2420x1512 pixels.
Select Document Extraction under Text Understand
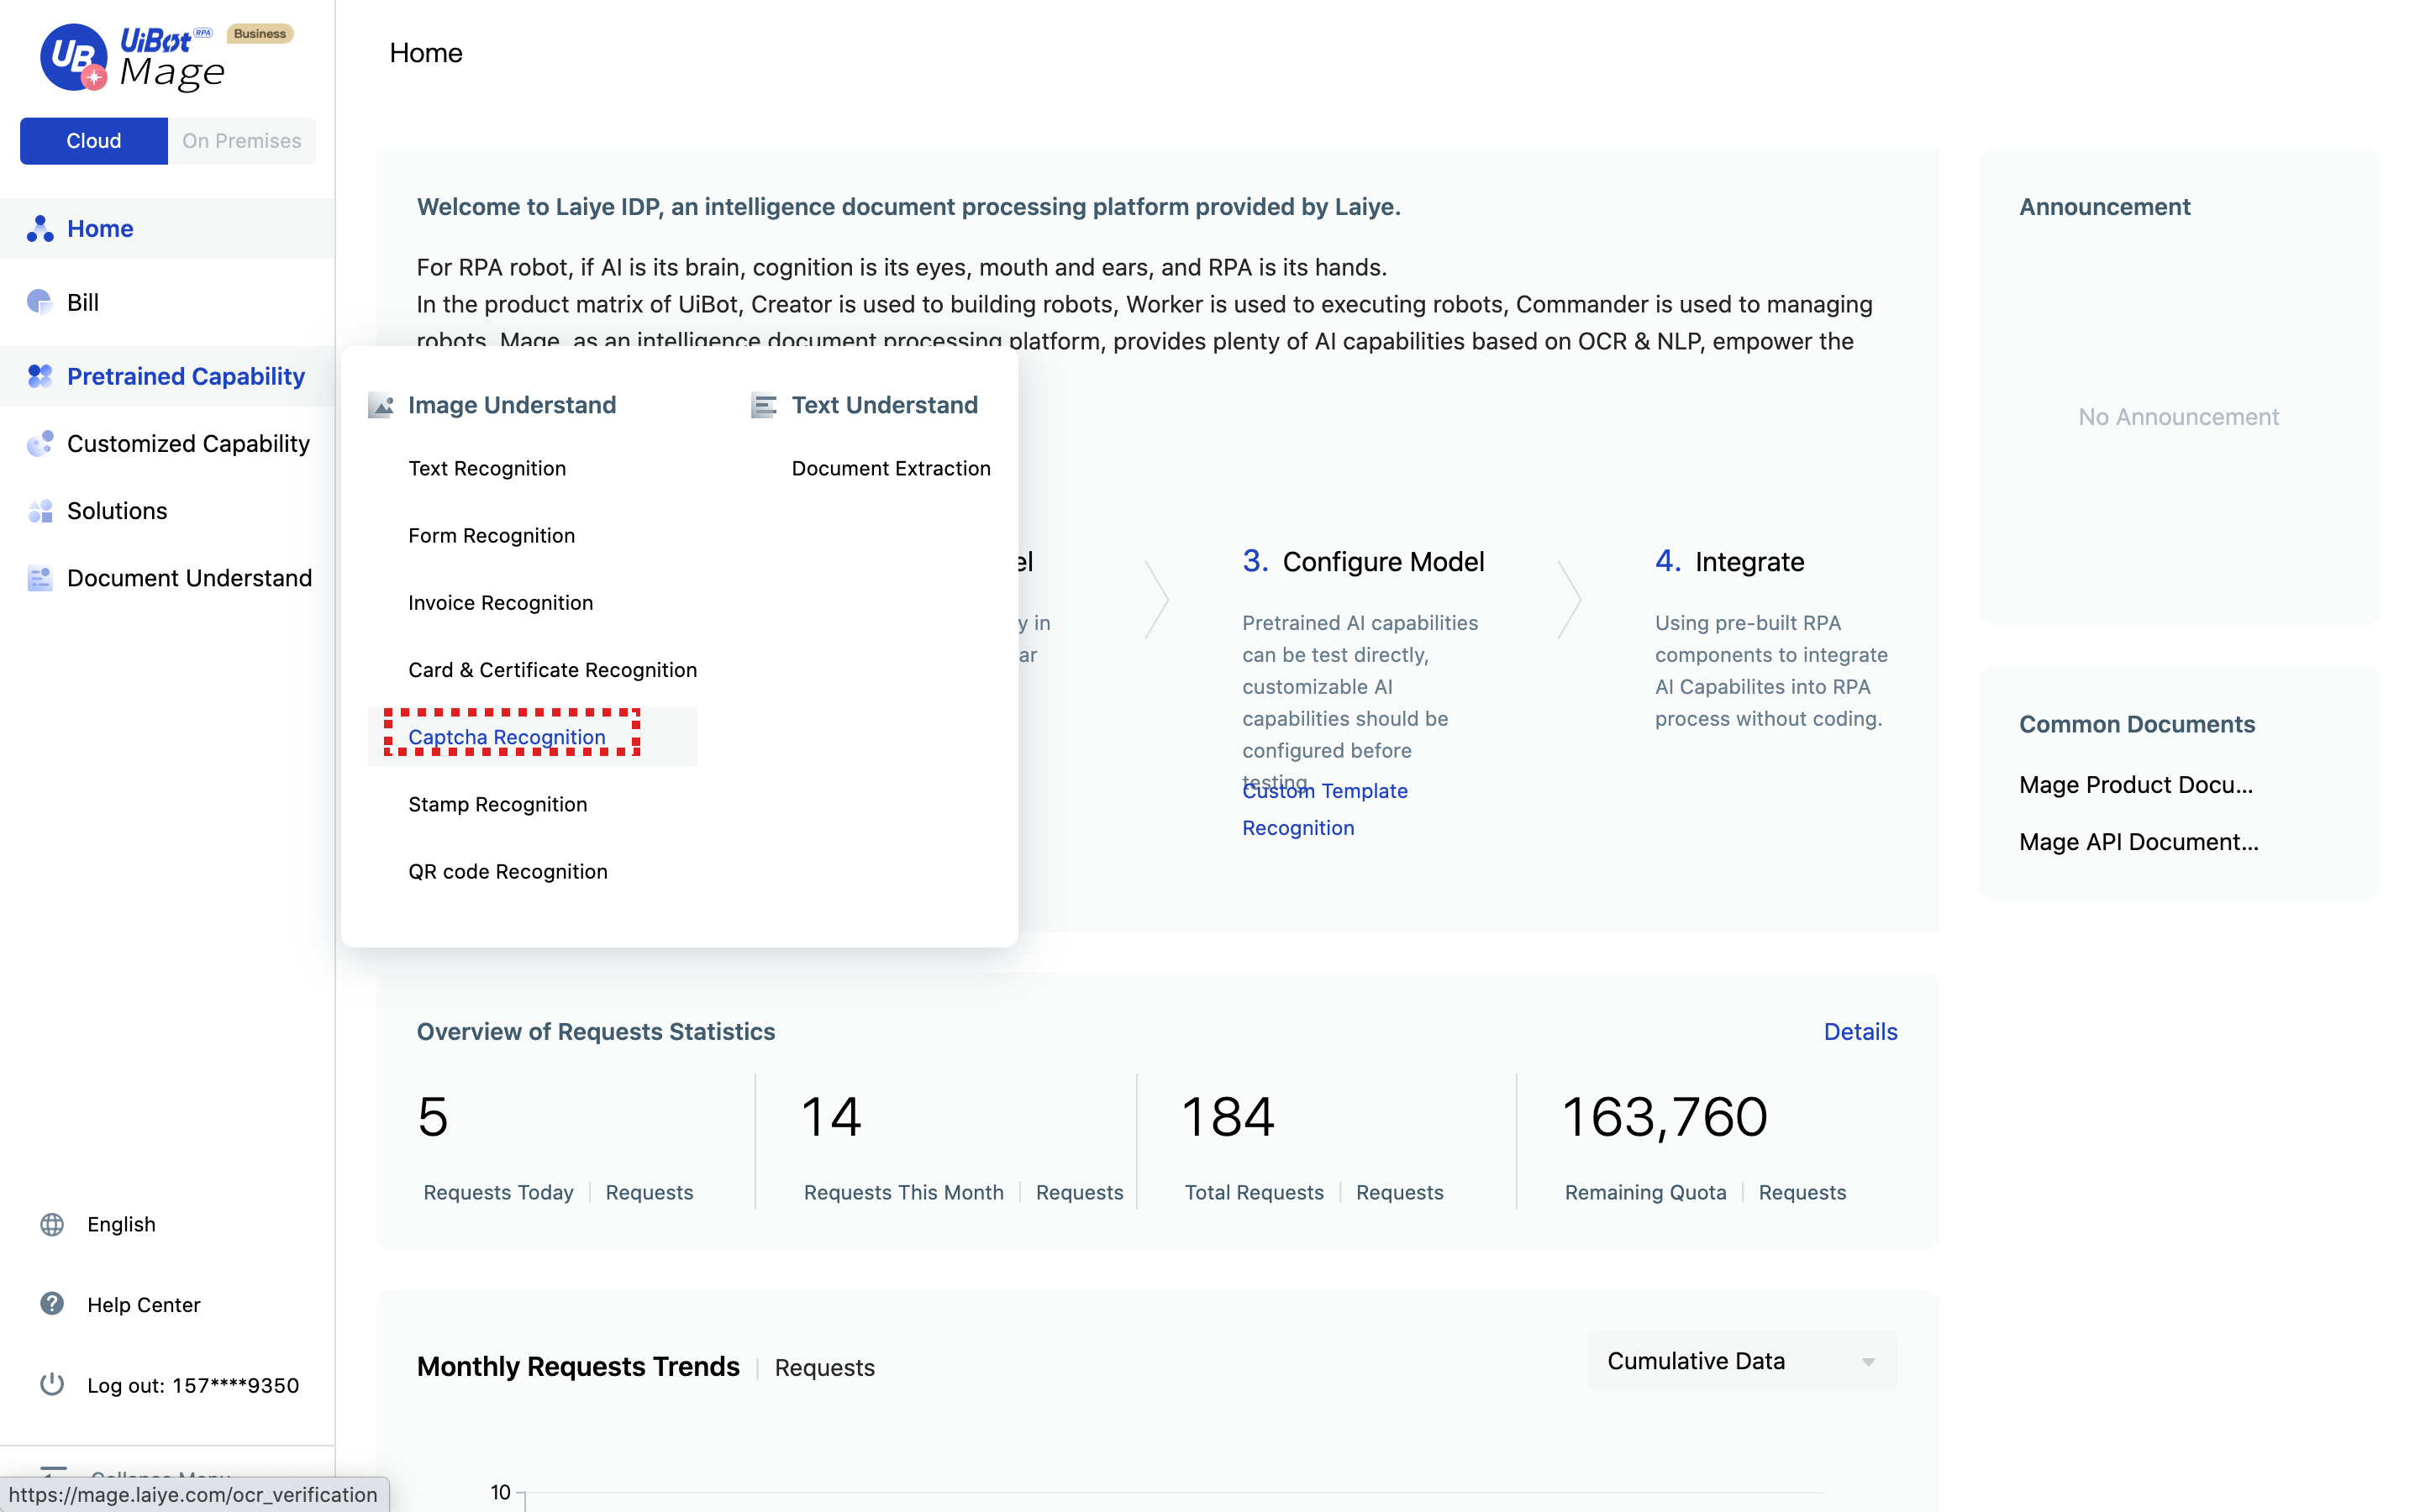[x=891, y=467]
